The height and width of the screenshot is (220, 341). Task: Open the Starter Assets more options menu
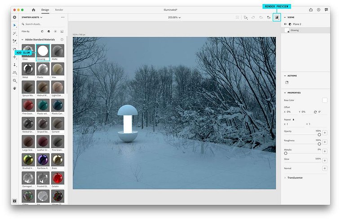(x=62, y=17)
